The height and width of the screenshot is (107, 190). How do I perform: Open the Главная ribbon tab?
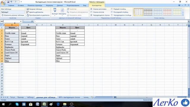click(x=11, y=5)
